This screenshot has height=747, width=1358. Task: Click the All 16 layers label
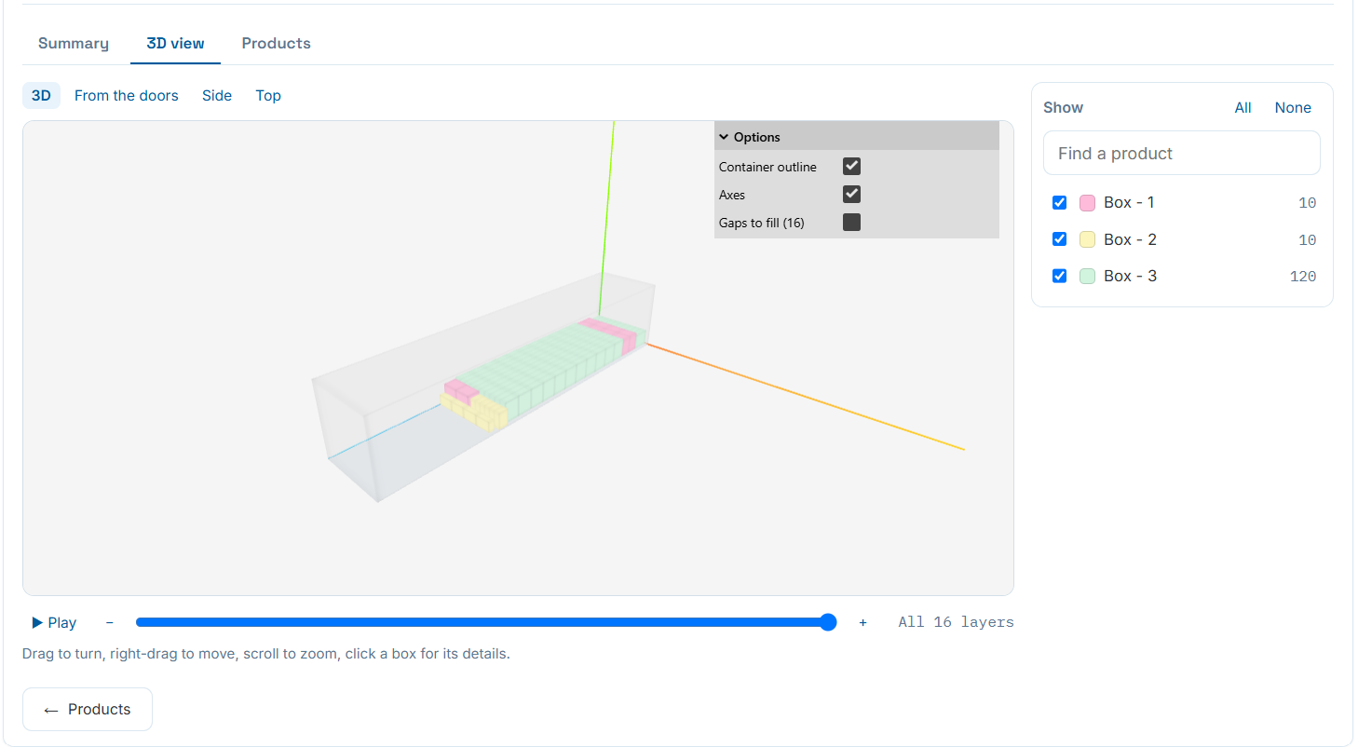click(956, 622)
